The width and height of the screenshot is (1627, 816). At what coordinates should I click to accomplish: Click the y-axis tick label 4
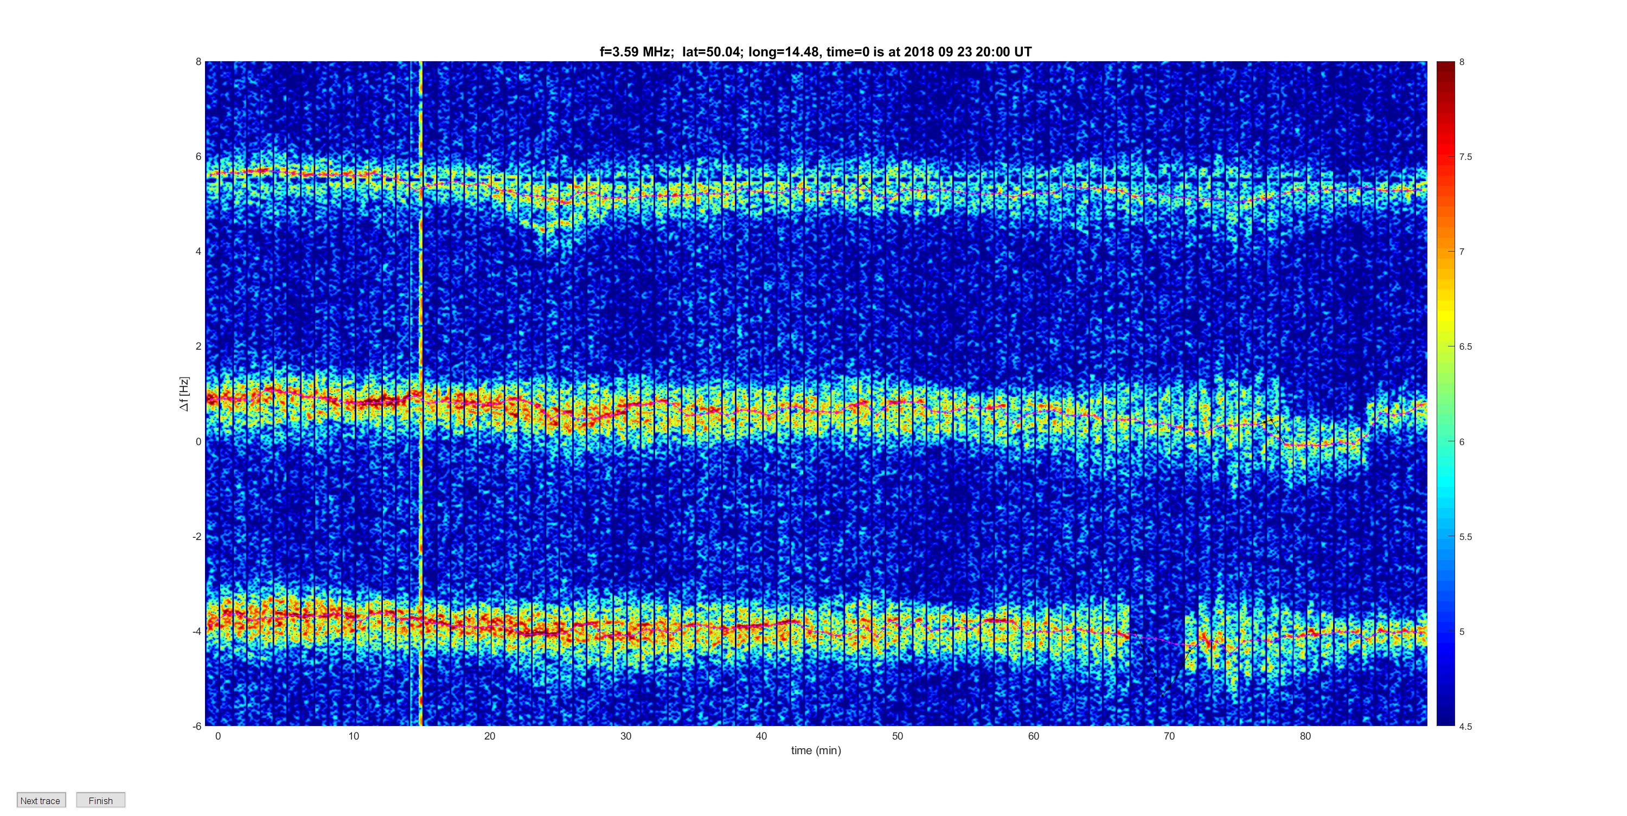[198, 252]
